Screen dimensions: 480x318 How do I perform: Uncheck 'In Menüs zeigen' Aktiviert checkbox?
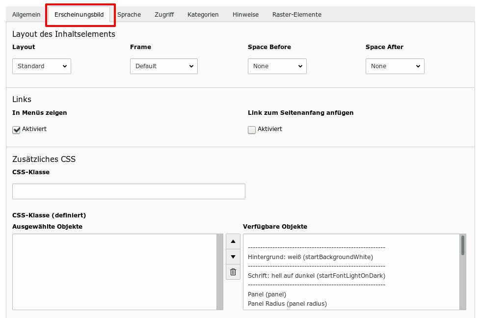[x=16, y=130]
